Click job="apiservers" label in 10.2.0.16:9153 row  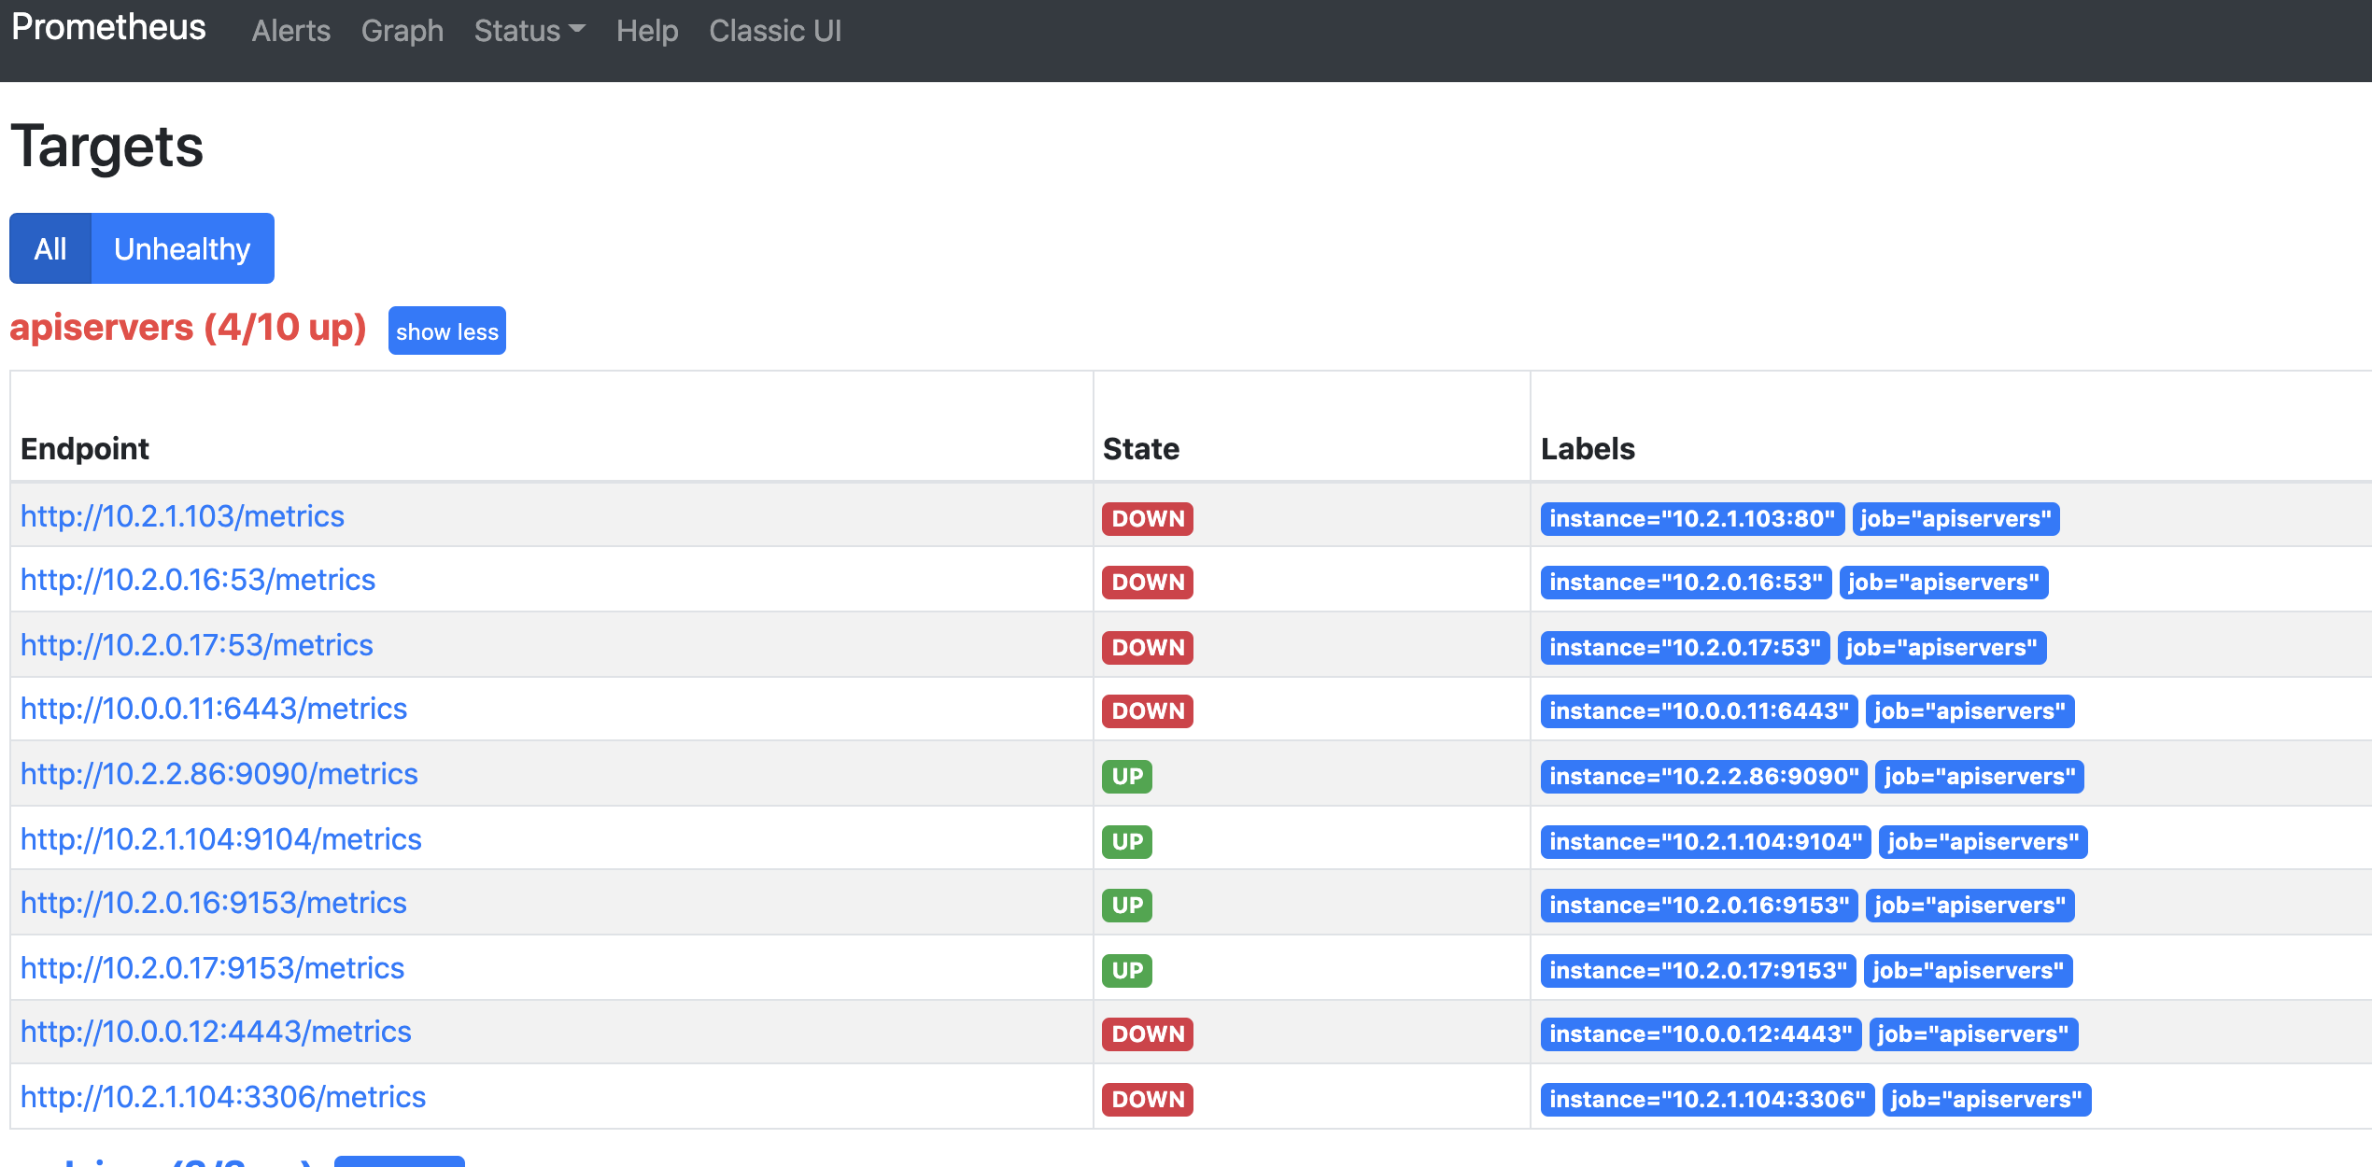click(x=1970, y=906)
